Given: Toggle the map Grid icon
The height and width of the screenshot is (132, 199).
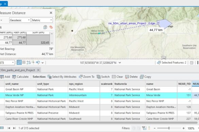Looking at the screenshot, I should [x=24, y=62].
